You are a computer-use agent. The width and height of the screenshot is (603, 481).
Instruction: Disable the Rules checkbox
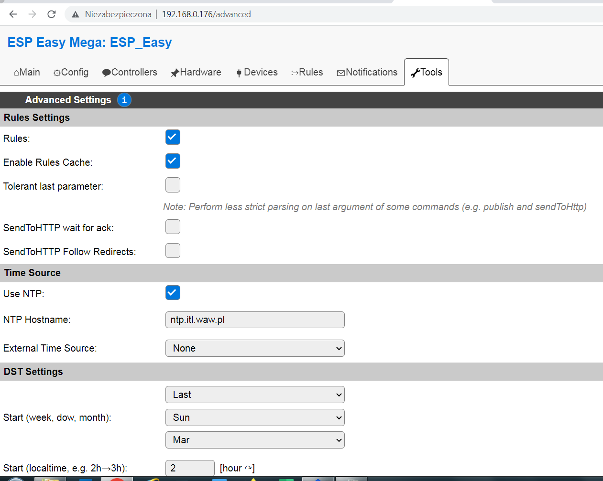pyautogui.click(x=173, y=137)
